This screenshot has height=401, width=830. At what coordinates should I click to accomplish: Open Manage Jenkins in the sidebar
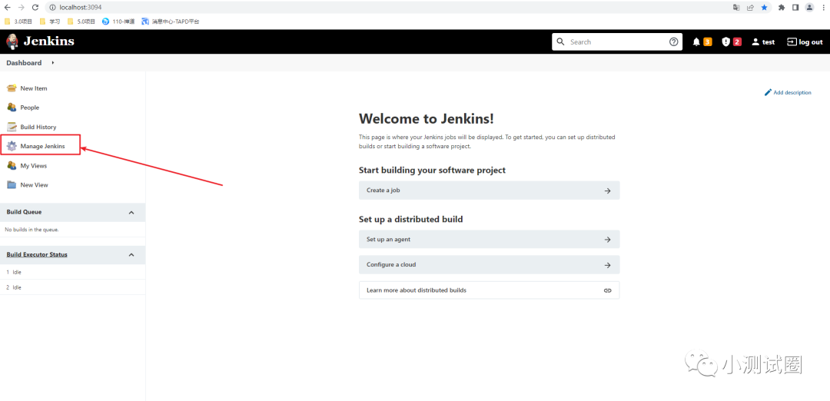(42, 146)
